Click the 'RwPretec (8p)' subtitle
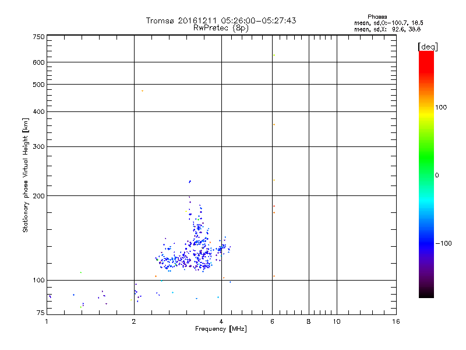The image size is (466, 350). [221, 28]
